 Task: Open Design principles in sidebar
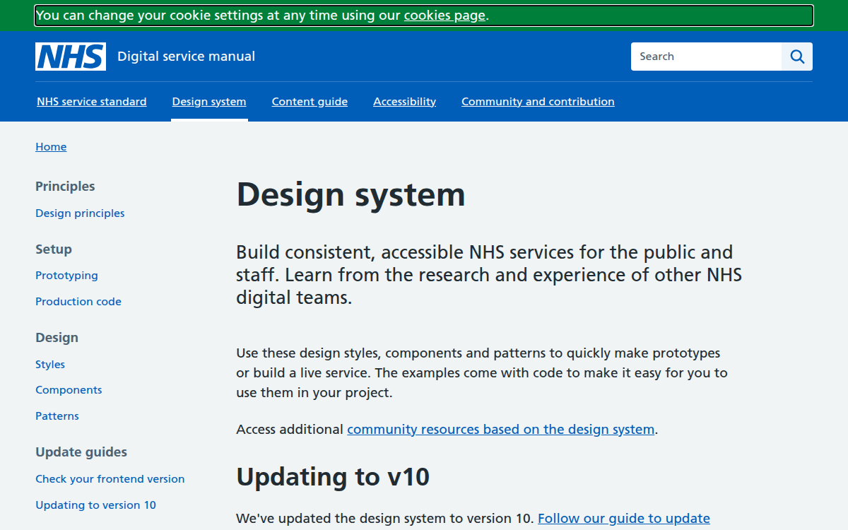click(80, 213)
